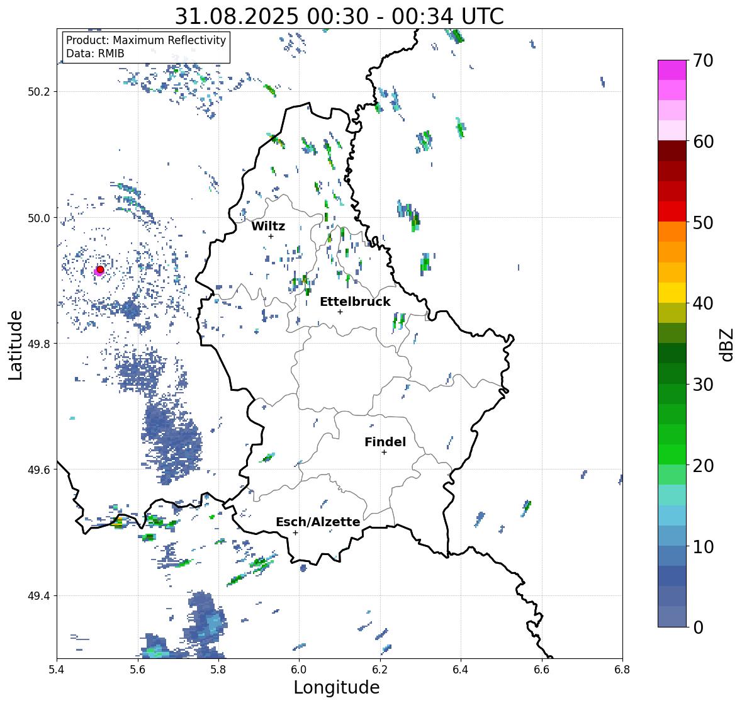The height and width of the screenshot is (703, 742).
Task: Click the Wiltz station label
Action: (268, 226)
